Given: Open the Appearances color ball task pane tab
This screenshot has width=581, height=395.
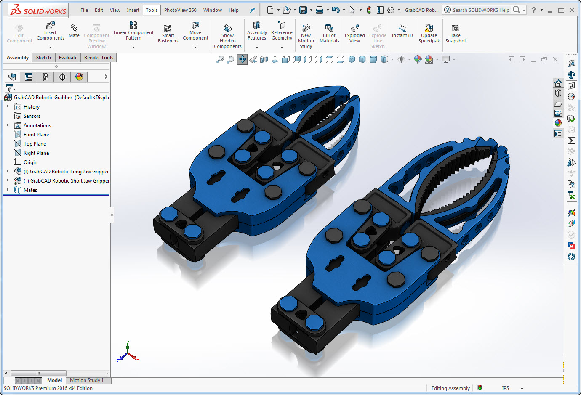Looking at the screenshot, I should pyautogui.click(x=558, y=123).
